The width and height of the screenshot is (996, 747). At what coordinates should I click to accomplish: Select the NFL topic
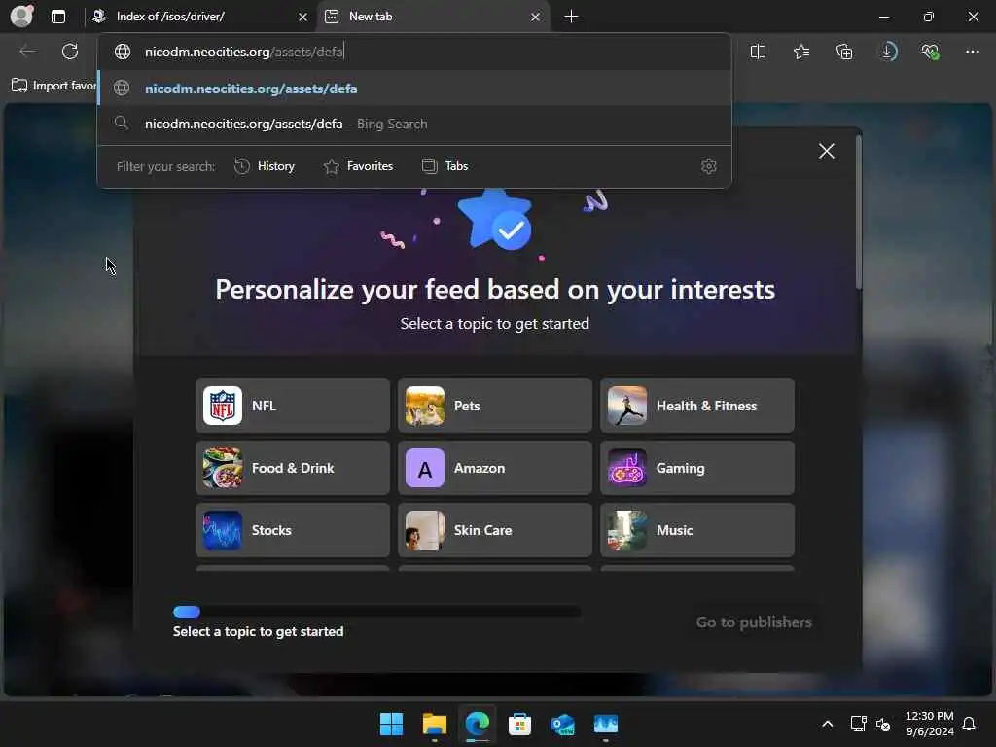pos(293,406)
